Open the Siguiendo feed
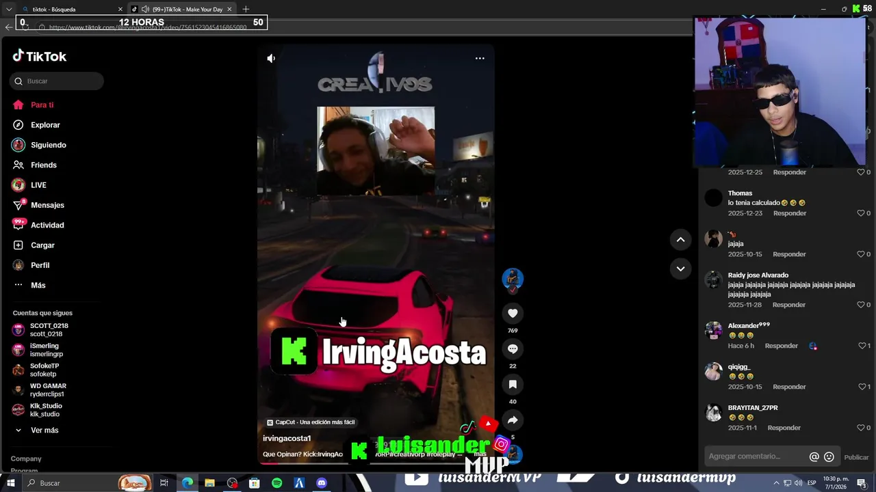 coord(48,145)
